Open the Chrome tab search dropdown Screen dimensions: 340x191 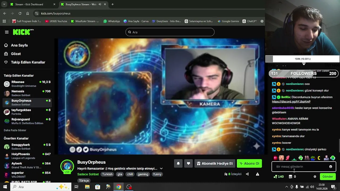[x=4, y=4]
